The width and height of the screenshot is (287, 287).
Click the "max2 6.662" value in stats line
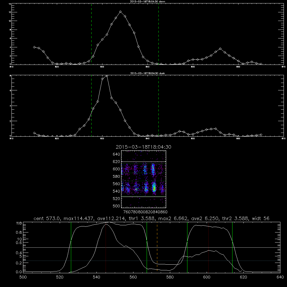click(x=173, y=218)
